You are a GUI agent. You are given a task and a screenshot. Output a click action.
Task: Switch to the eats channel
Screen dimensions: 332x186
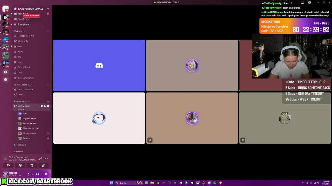tap(31, 46)
